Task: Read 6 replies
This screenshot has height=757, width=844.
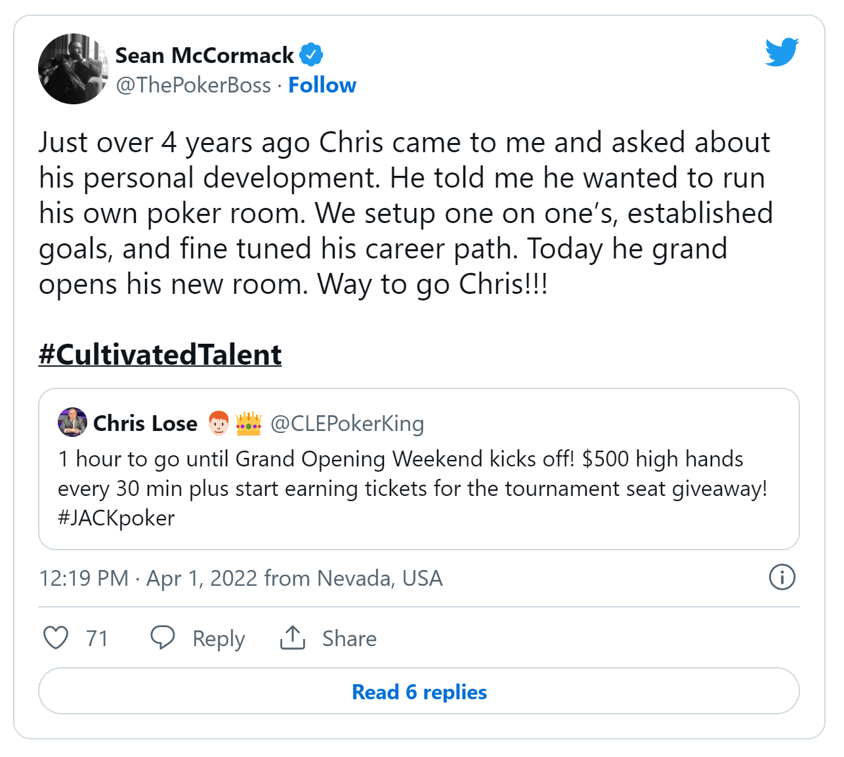Action: [x=419, y=691]
